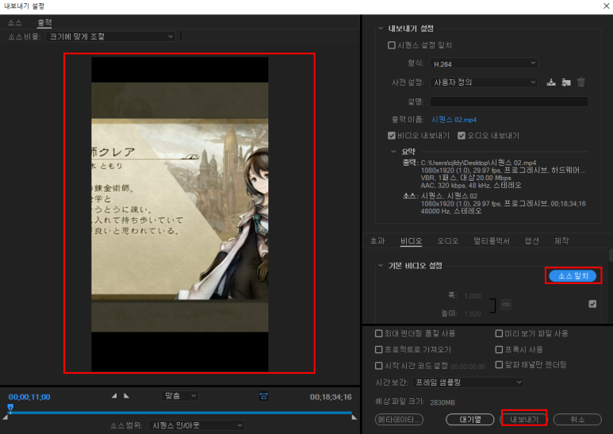Click the set in point triangle icon
613x434 pixels.
[x=114, y=396]
